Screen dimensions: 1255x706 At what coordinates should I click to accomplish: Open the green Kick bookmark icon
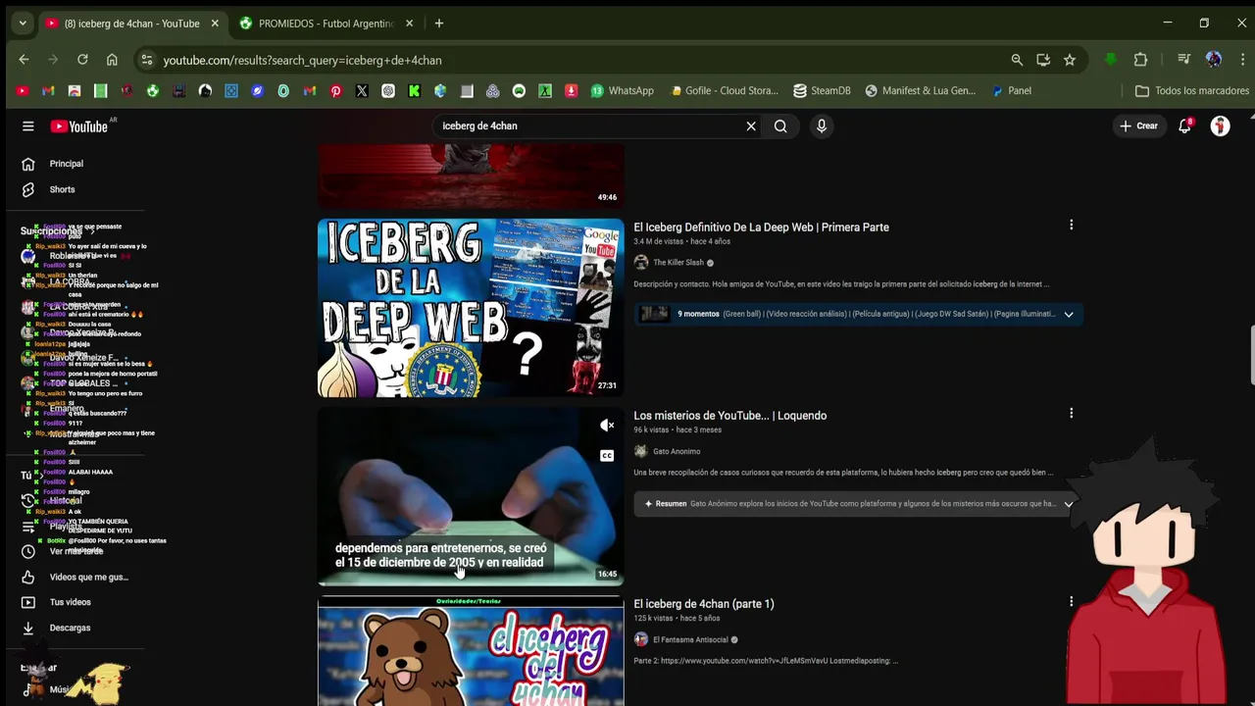[414, 90]
